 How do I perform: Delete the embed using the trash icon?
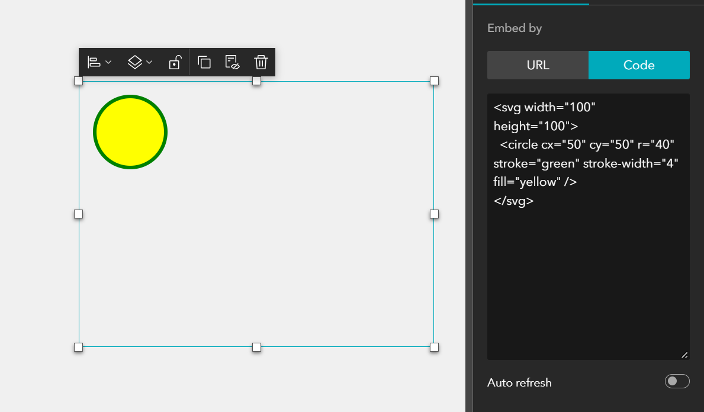[261, 62]
